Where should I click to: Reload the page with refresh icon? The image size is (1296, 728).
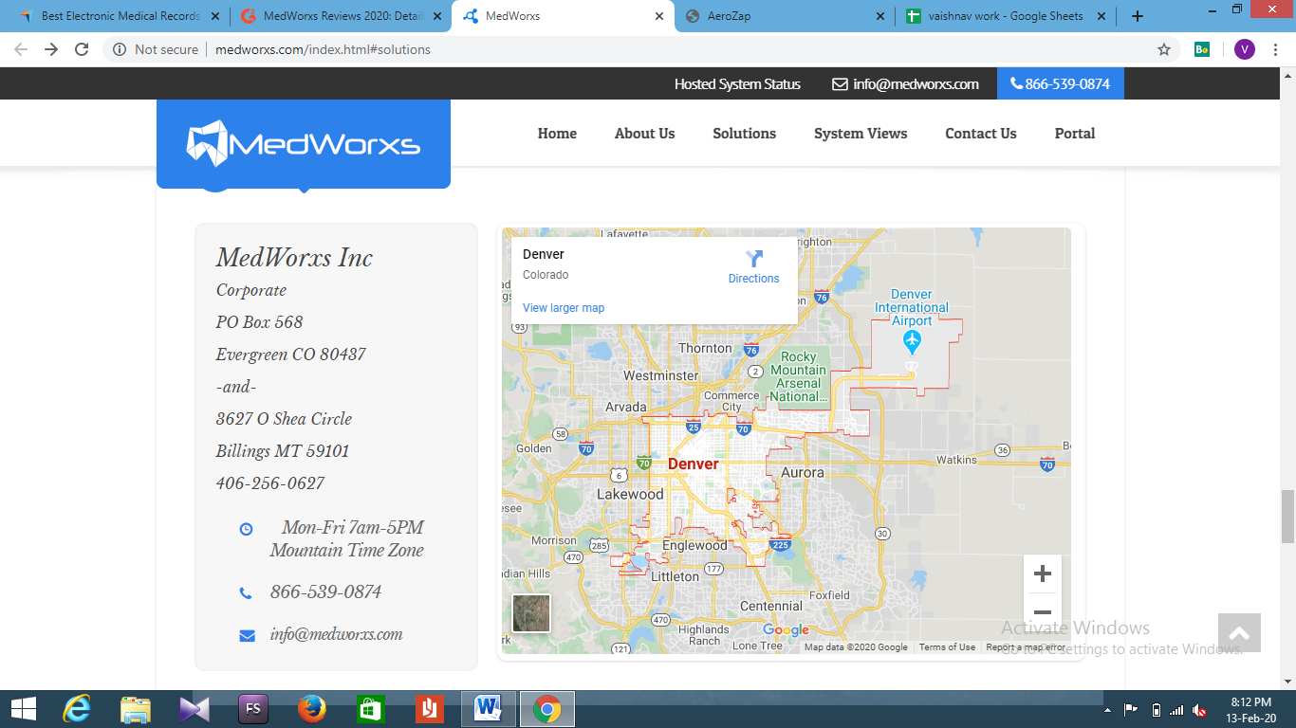click(82, 49)
